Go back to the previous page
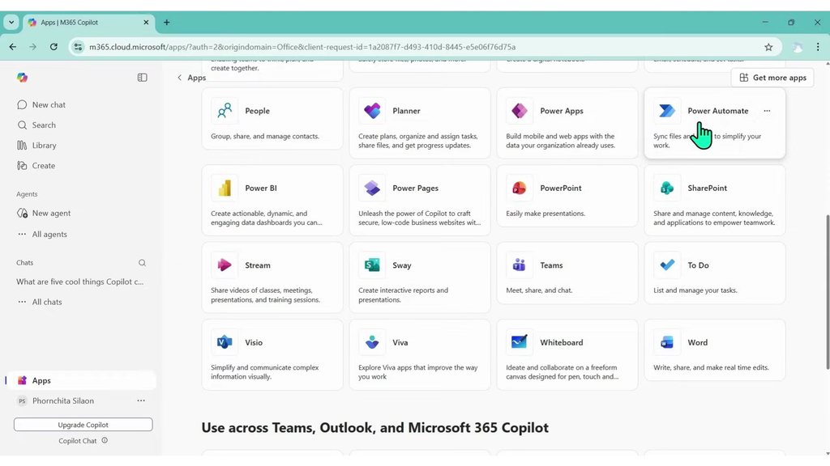 point(13,47)
